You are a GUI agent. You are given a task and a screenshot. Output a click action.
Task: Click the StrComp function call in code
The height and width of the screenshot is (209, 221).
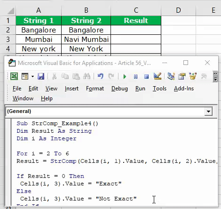tap(63, 161)
